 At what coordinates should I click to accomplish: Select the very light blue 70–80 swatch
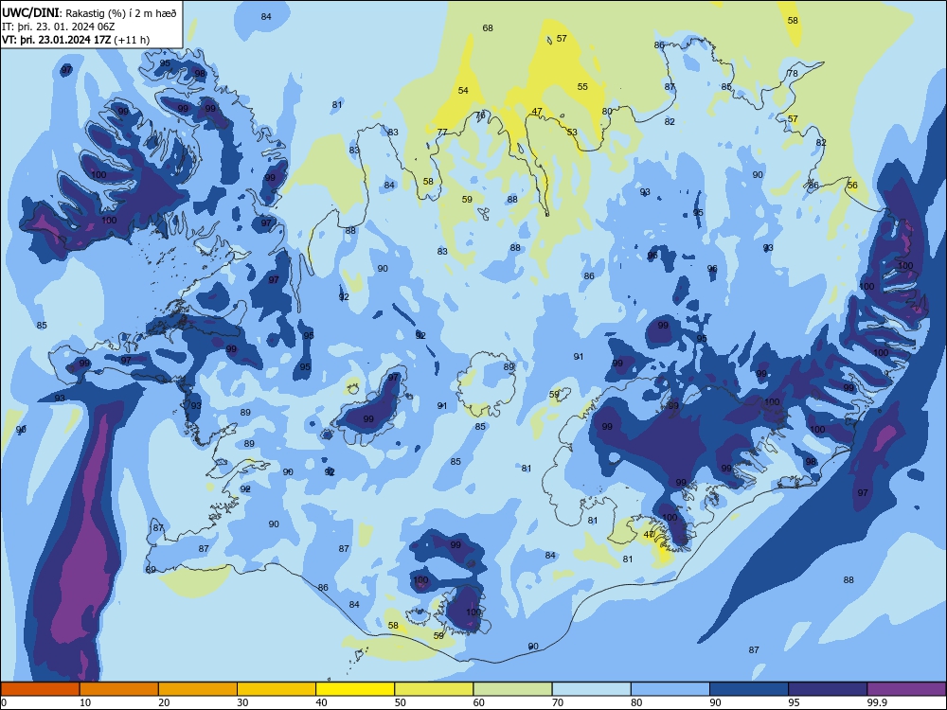591,689
